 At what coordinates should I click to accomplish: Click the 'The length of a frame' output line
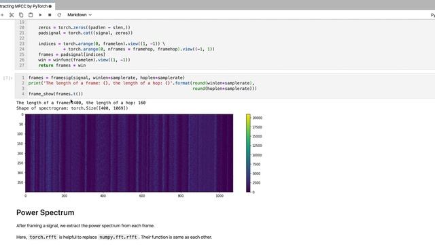tap(81, 103)
